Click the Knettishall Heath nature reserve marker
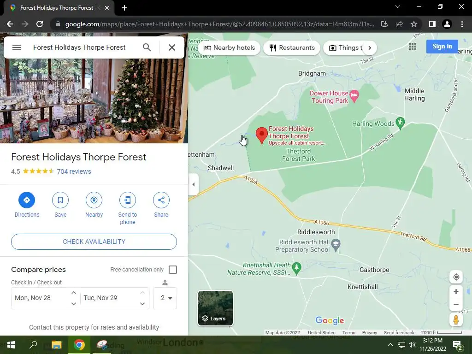Image resolution: width=472 pixels, height=354 pixels. click(296, 269)
